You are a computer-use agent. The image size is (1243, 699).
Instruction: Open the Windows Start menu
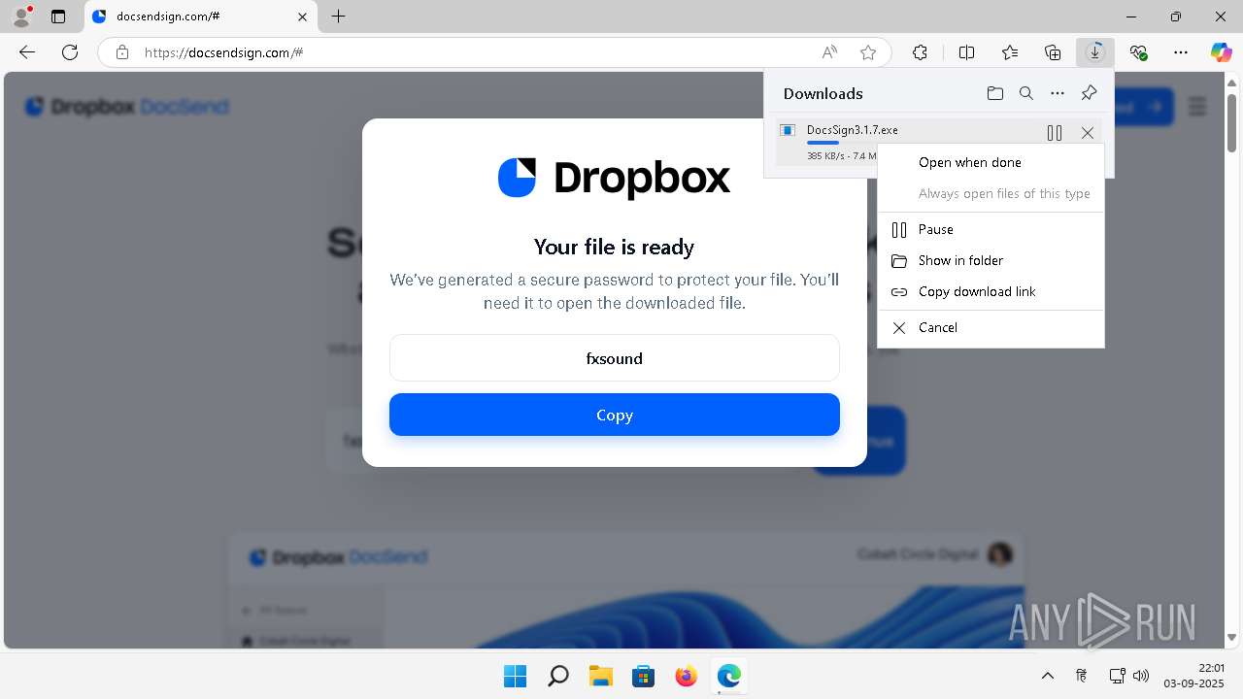515,676
